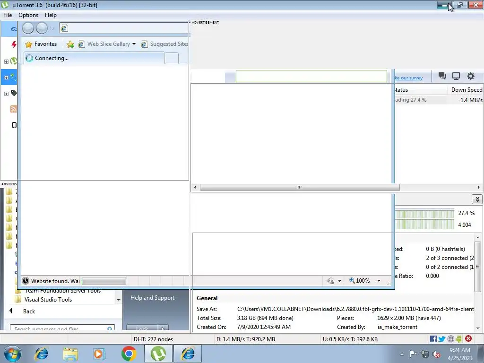
Task: Click Internet Explorer Back navigation button
Action: tap(28, 28)
